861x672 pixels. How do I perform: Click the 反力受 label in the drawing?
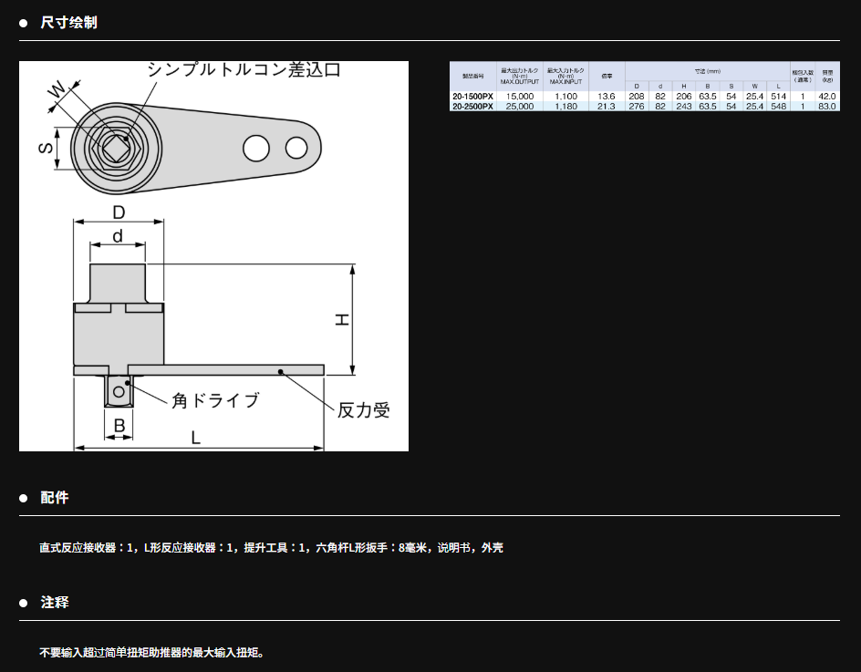(364, 410)
